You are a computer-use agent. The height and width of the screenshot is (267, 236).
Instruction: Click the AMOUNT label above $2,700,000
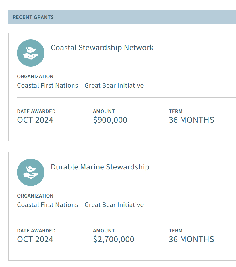pyautogui.click(x=104, y=231)
